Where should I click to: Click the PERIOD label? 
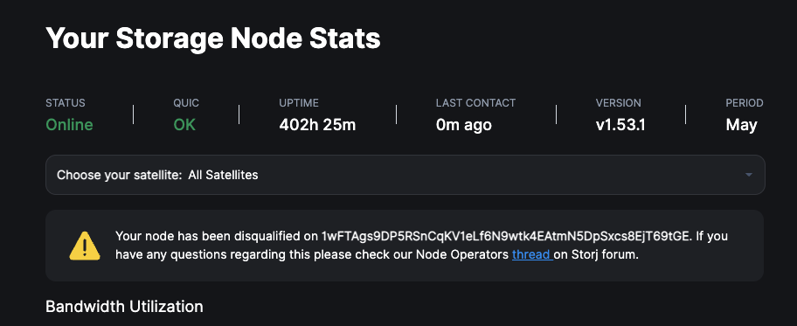[745, 103]
